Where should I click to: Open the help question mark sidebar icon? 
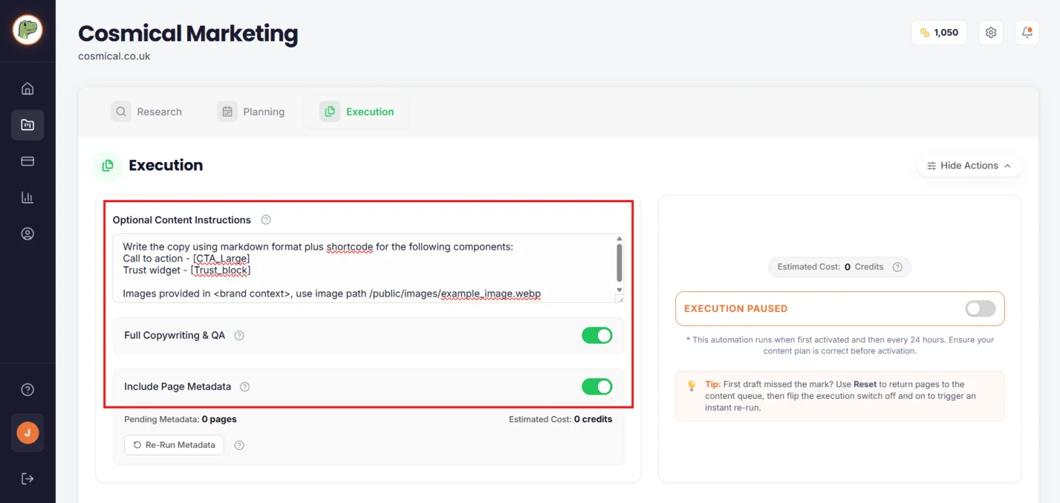pos(27,390)
